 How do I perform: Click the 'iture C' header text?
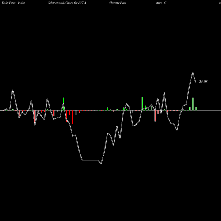(x=161, y=3)
